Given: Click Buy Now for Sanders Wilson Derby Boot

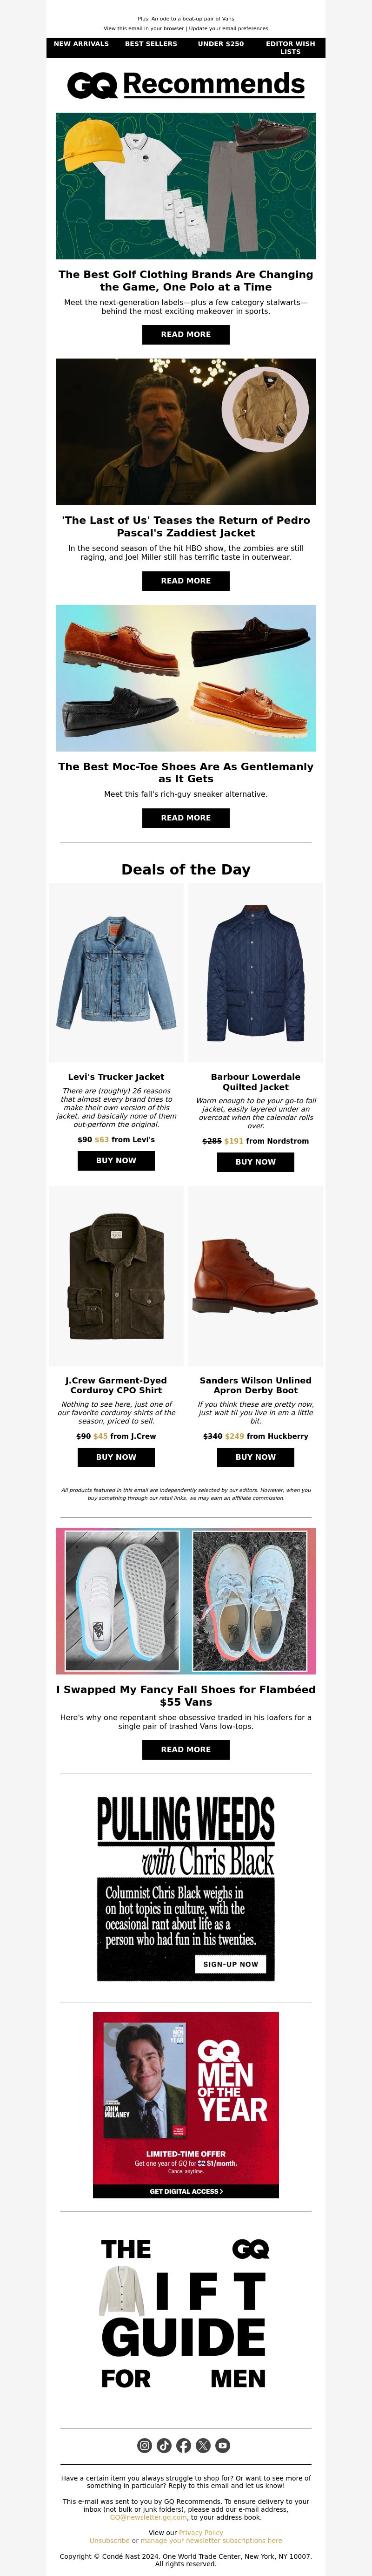Looking at the screenshot, I should coord(255,1457).
